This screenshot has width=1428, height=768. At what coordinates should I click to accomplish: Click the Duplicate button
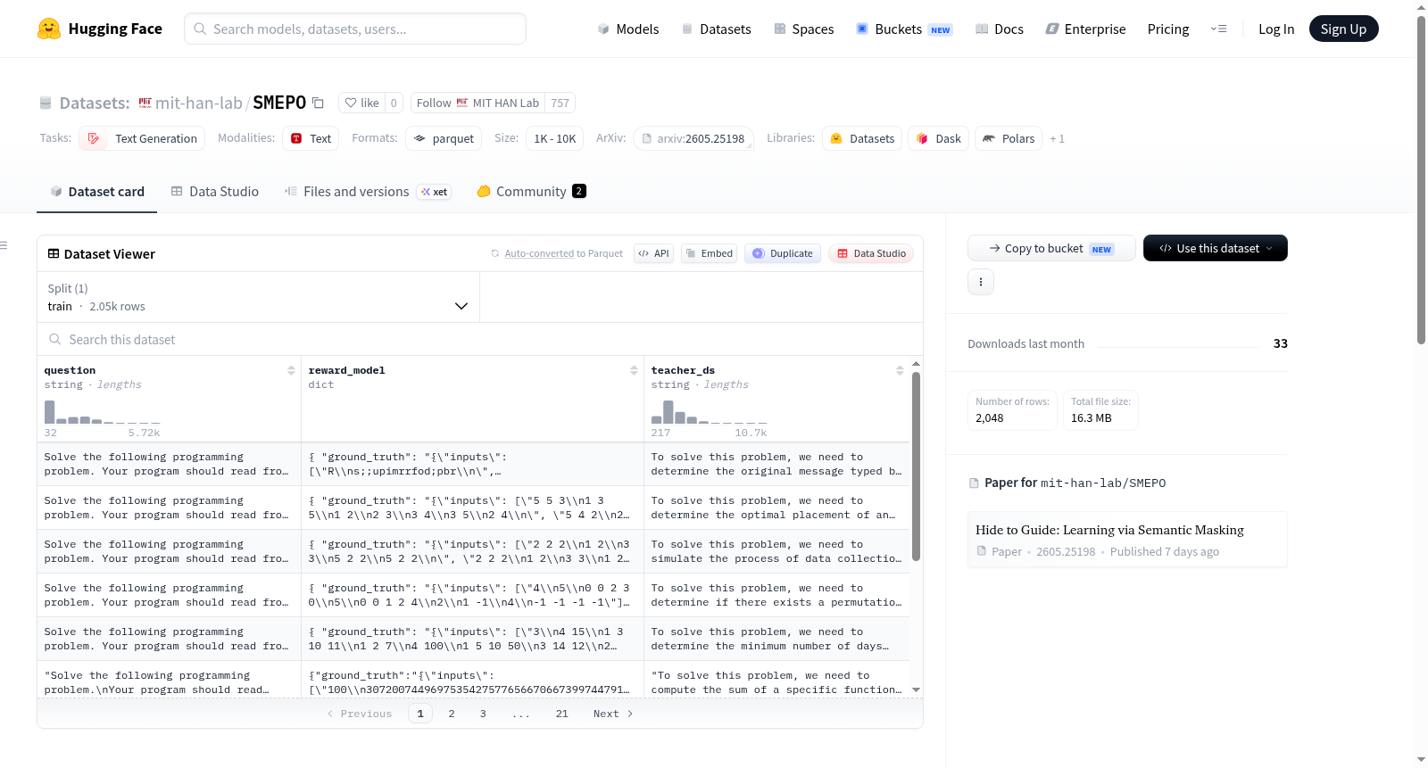(783, 253)
